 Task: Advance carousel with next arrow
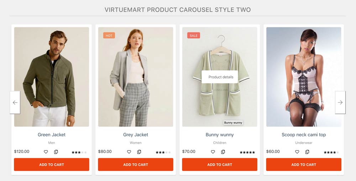(340, 103)
